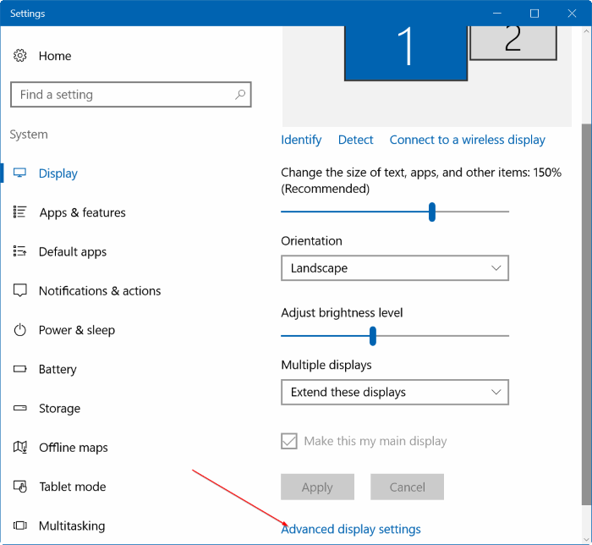Select Display in the System list
Viewport: 592px width, 545px height.
(58, 173)
